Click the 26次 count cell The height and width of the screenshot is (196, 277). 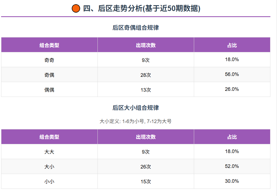146,167
